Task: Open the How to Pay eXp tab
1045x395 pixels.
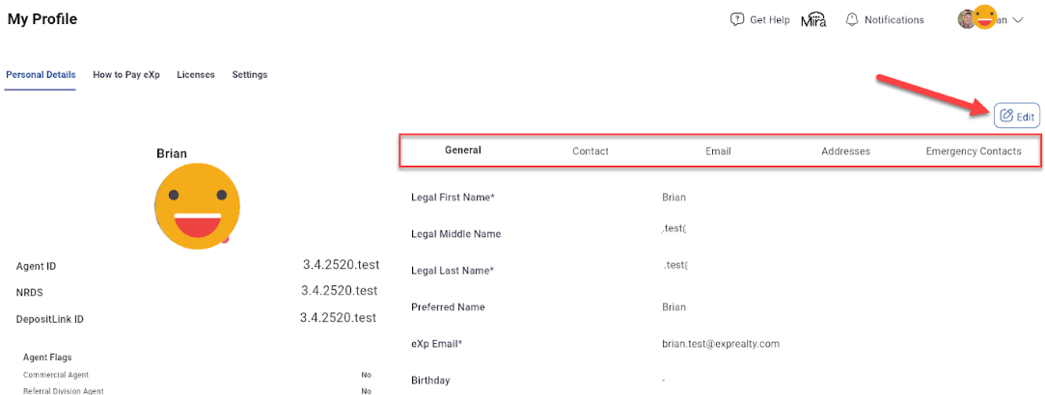Action: coord(126,75)
